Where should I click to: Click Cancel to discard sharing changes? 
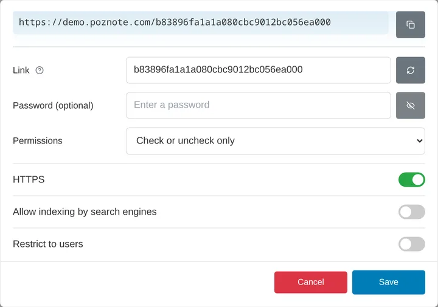311,282
